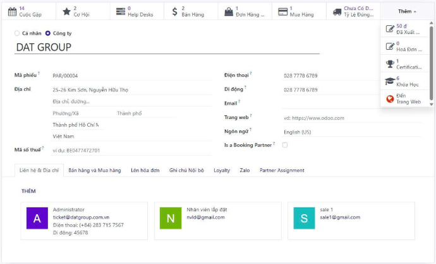Viewport: 436px width, 264px height.
Task: Open Khóa Học graduation cap icon
Action: tap(390, 81)
